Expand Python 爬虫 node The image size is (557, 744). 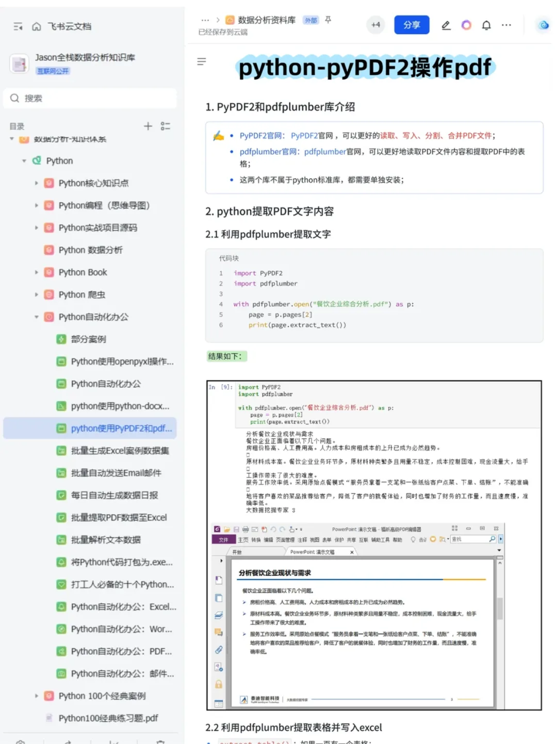[36, 294]
